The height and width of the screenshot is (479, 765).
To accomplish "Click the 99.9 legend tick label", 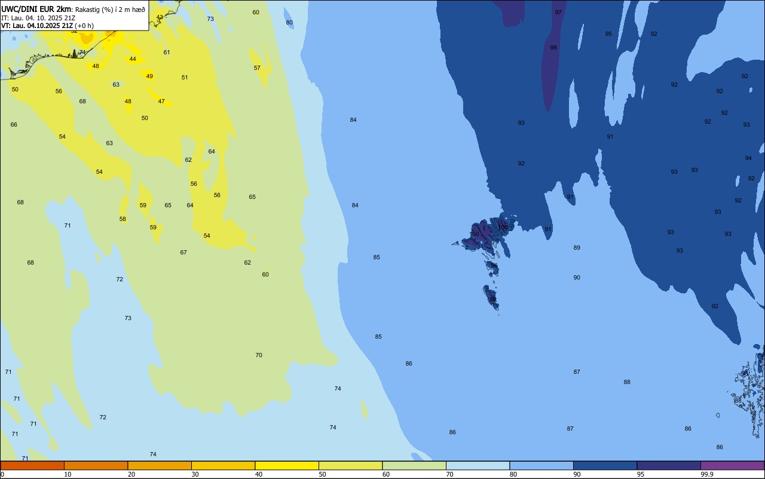I will (707, 474).
